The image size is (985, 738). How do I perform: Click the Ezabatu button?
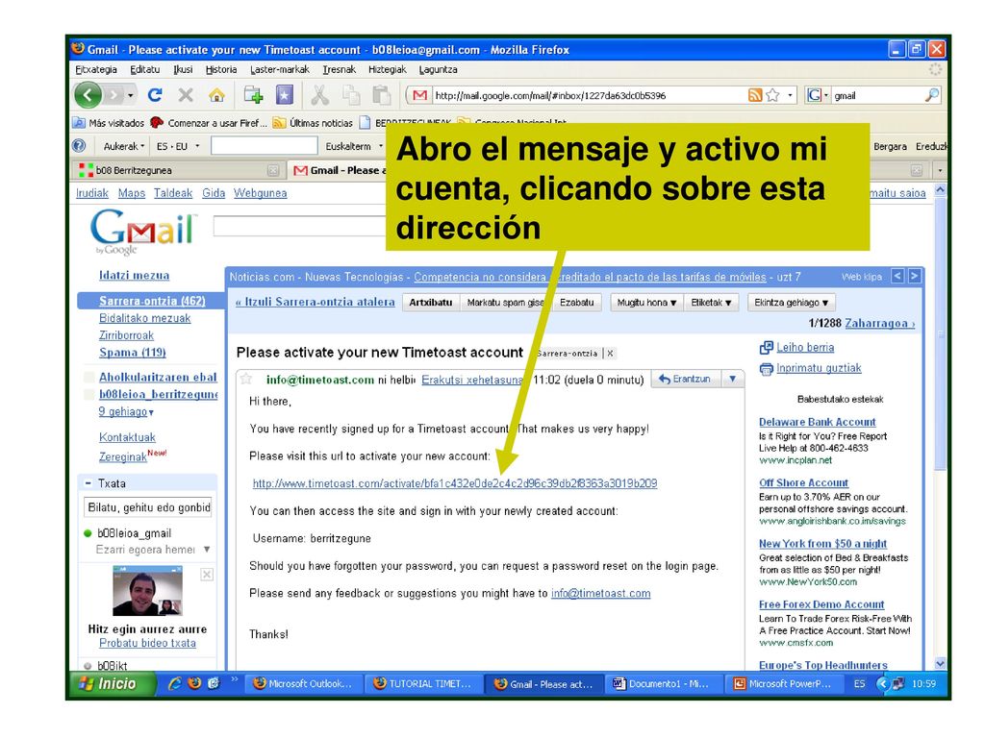(x=577, y=303)
